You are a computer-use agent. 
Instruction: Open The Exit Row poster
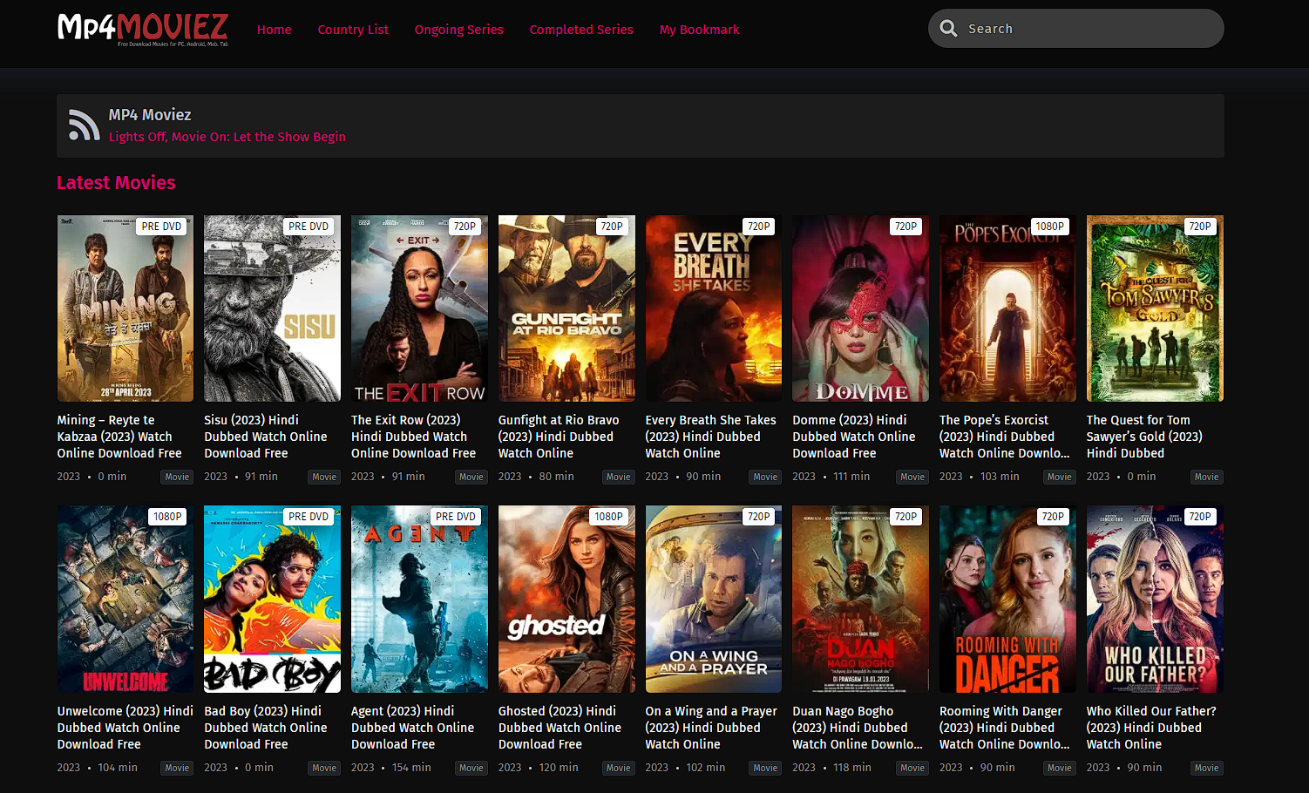pos(419,308)
